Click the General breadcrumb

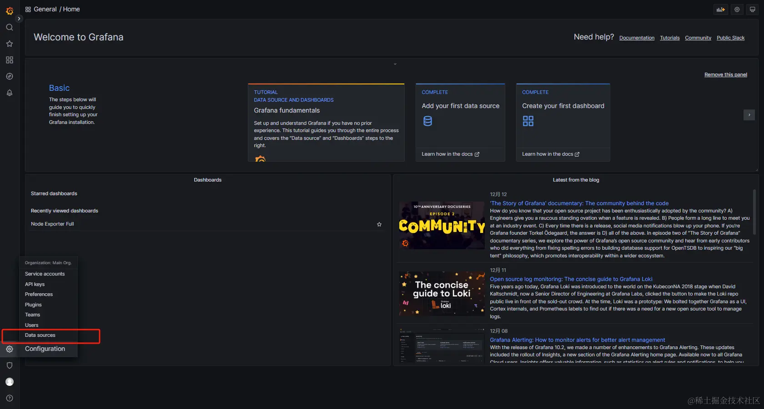click(x=45, y=10)
